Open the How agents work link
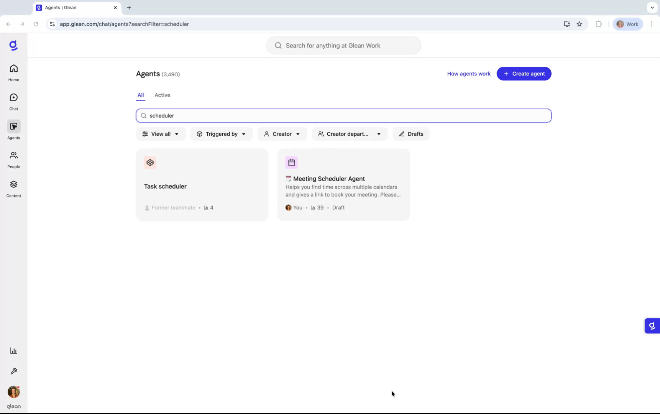The height and width of the screenshot is (414, 660). coord(469,74)
